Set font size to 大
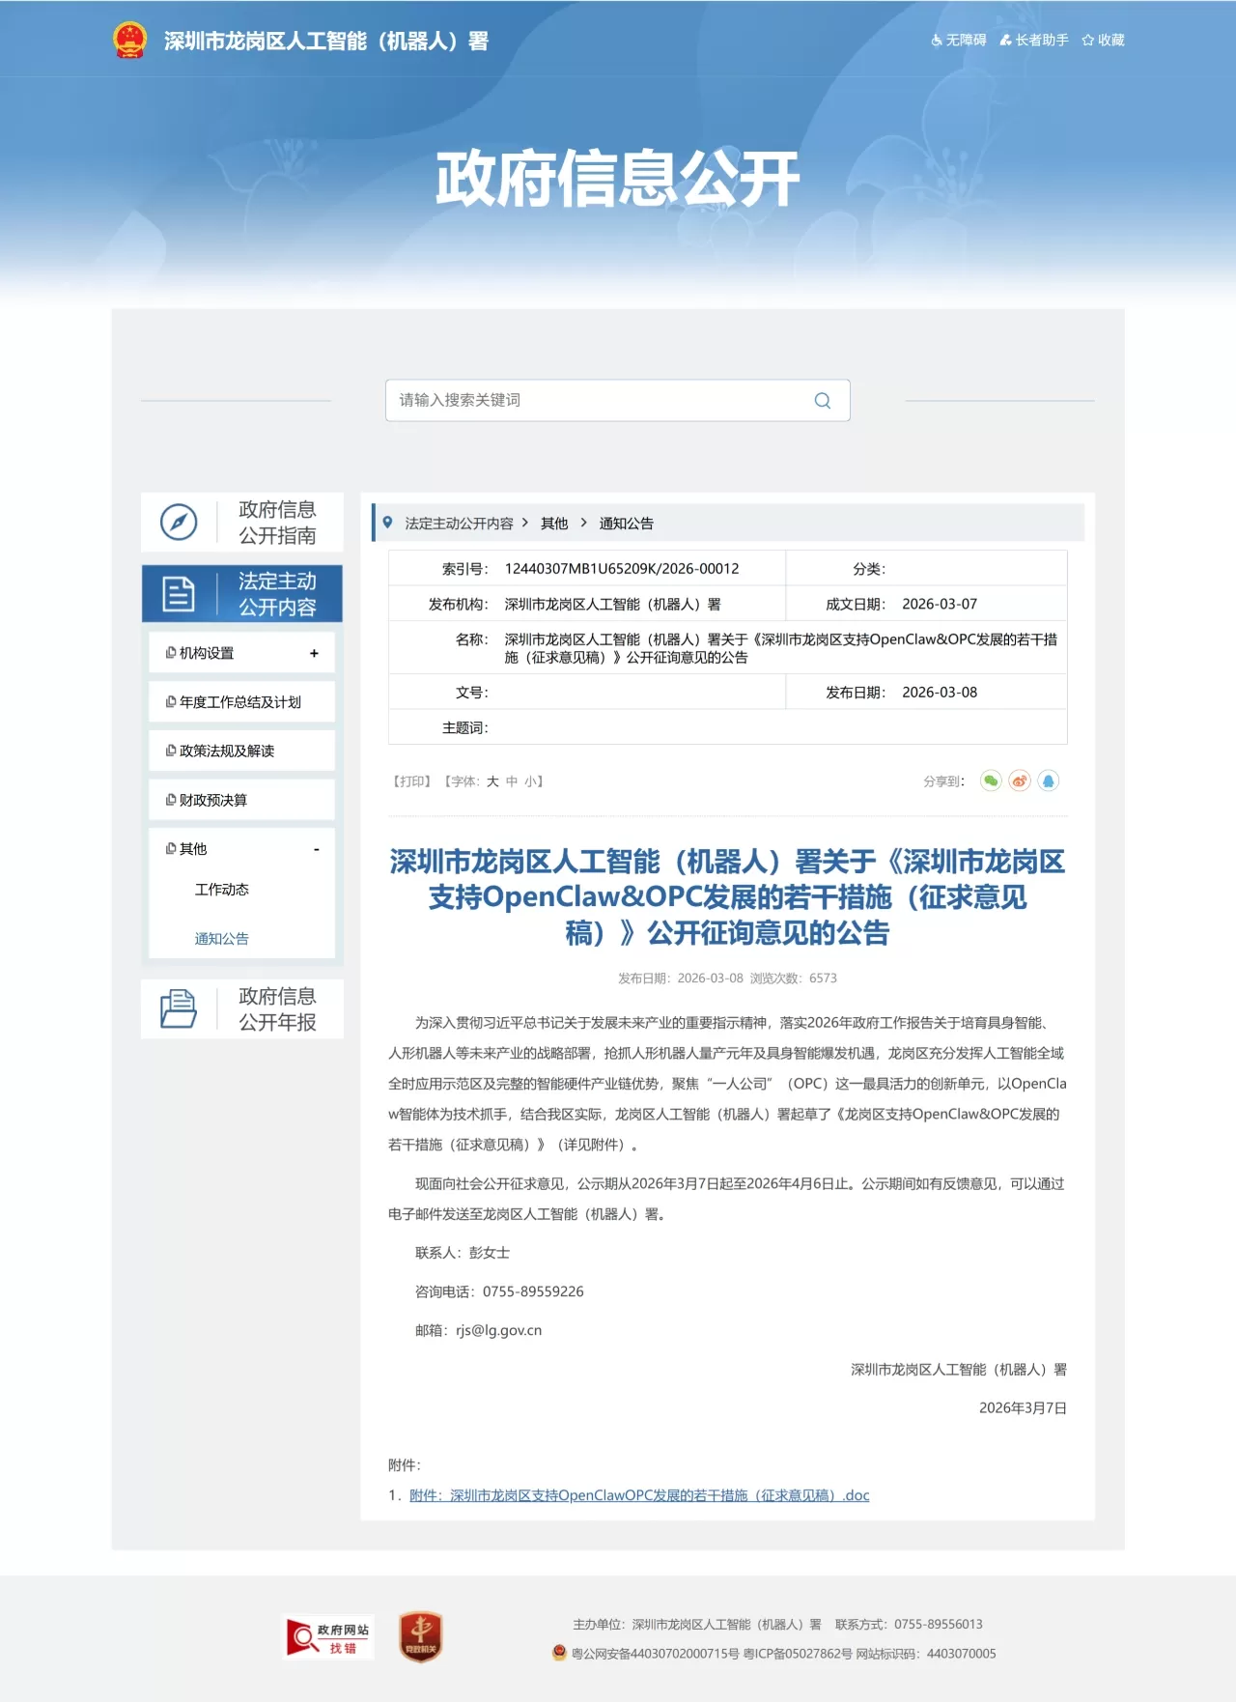The image size is (1236, 1702). 492,781
